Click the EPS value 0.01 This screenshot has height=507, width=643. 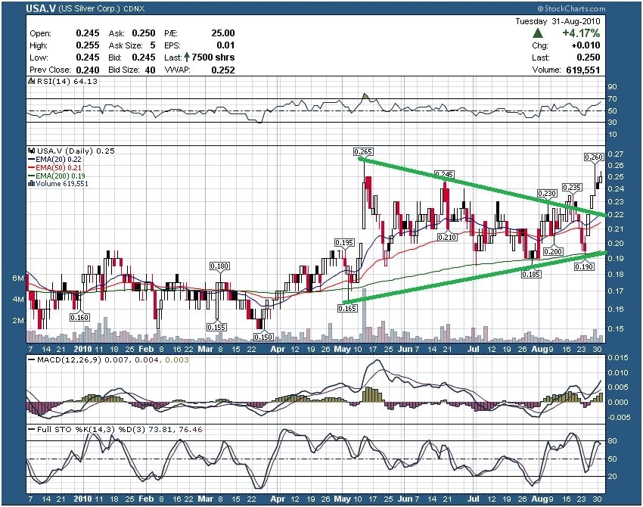coord(226,45)
